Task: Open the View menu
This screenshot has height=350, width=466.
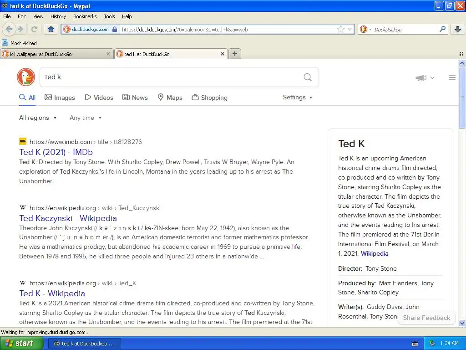Action: pyautogui.click(x=38, y=16)
